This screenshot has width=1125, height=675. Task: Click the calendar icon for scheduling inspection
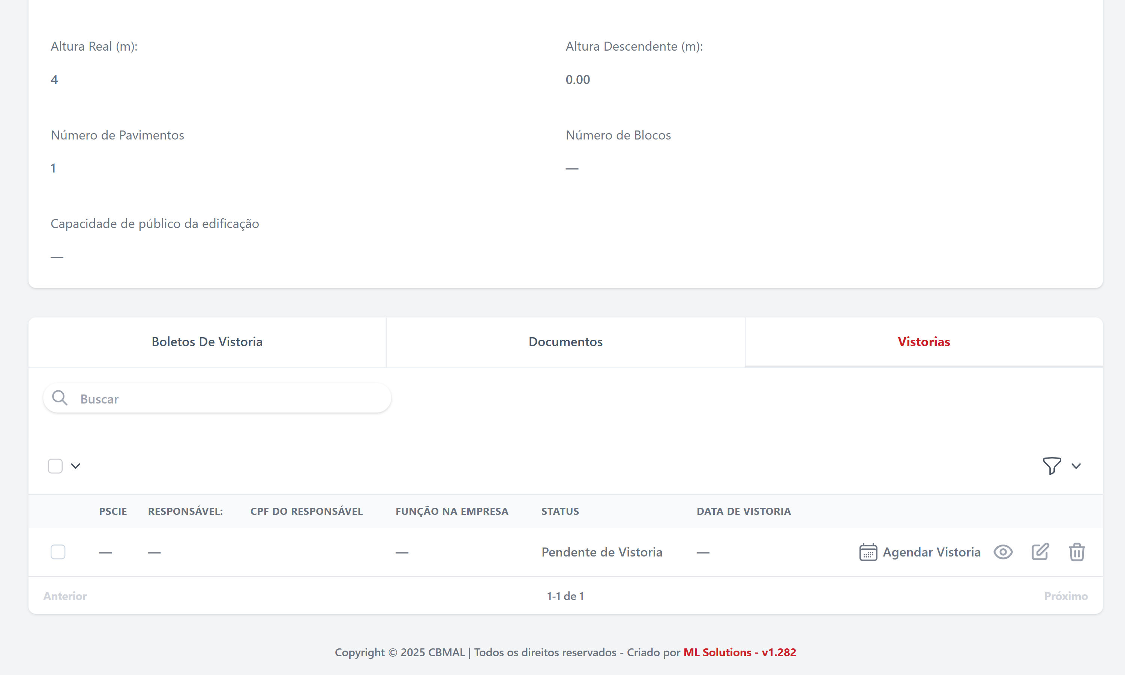pos(868,552)
